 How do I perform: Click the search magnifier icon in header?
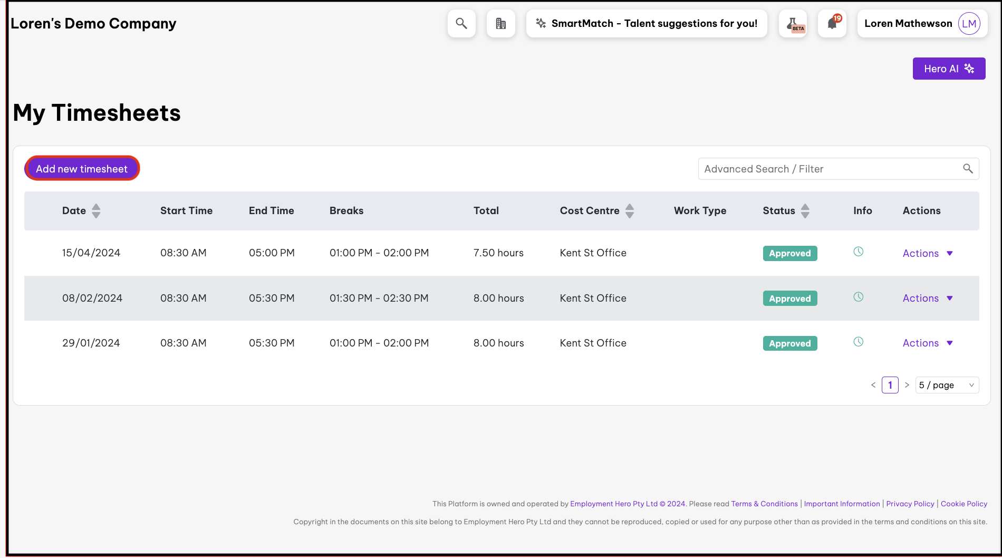coord(461,24)
